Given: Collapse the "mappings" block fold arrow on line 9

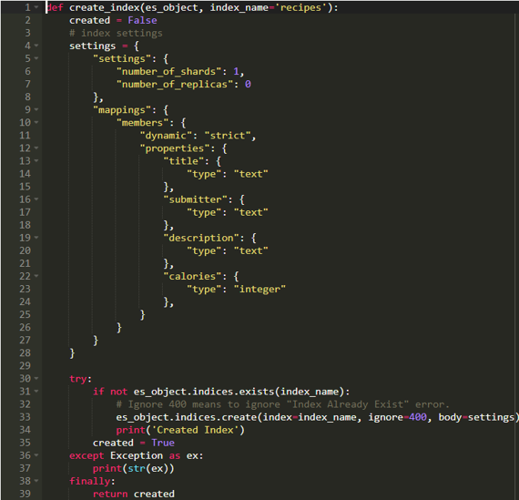Looking at the screenshot, I should click(36, 109).
